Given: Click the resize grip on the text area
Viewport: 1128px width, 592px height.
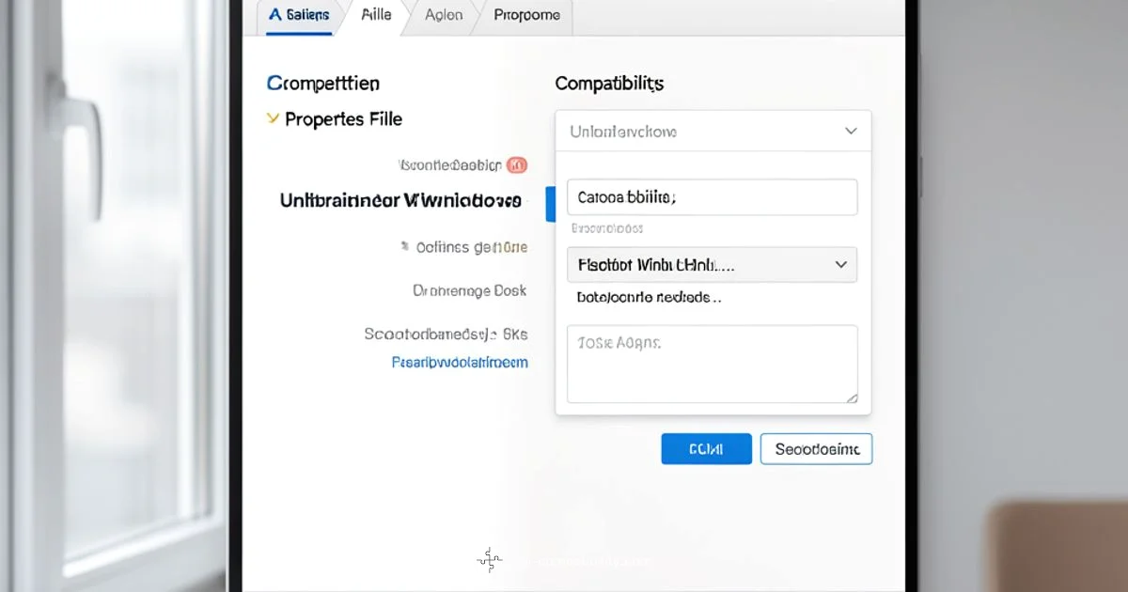Looking at the screenshot, I should [x=854, y=397].
